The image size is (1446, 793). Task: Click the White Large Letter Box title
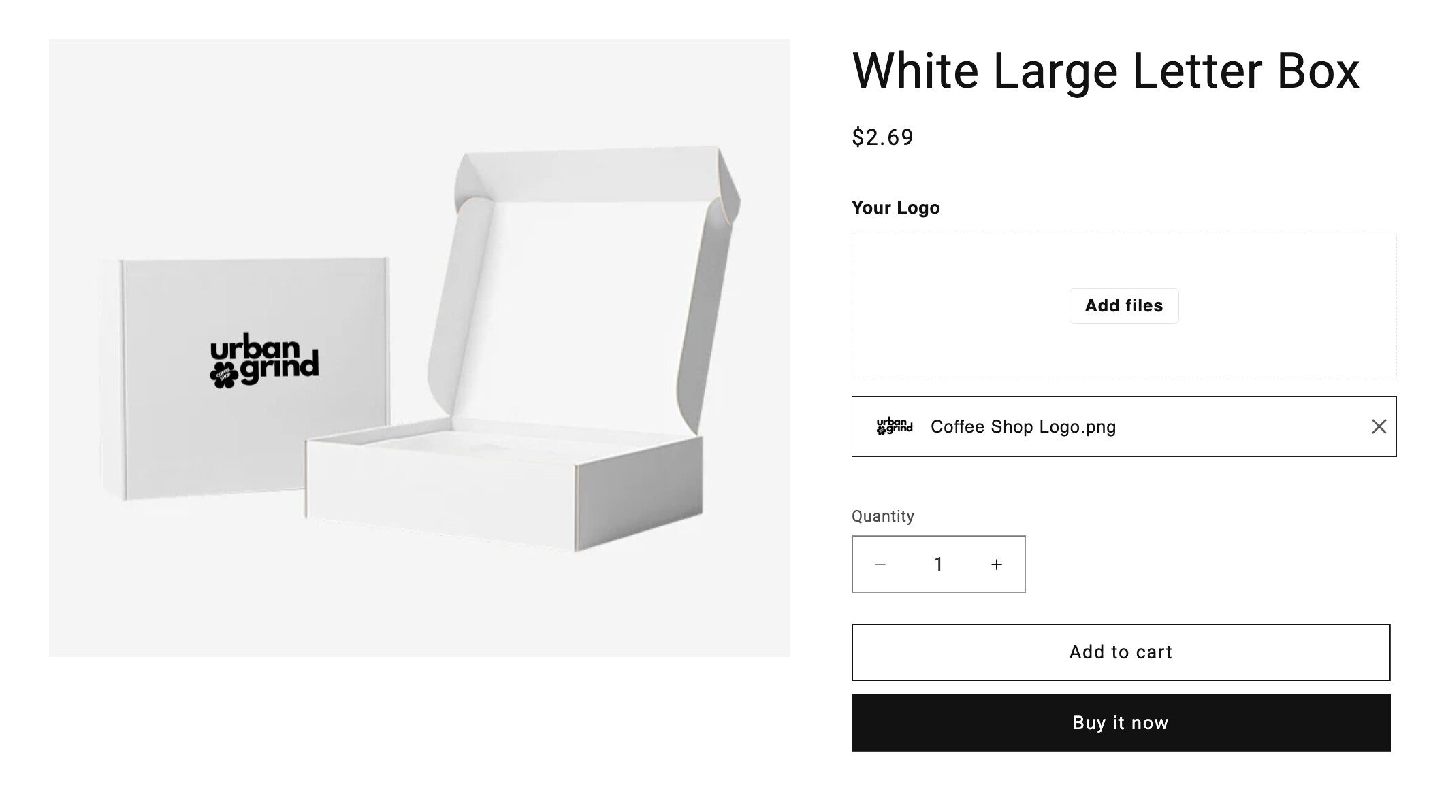click(1105, 71)
